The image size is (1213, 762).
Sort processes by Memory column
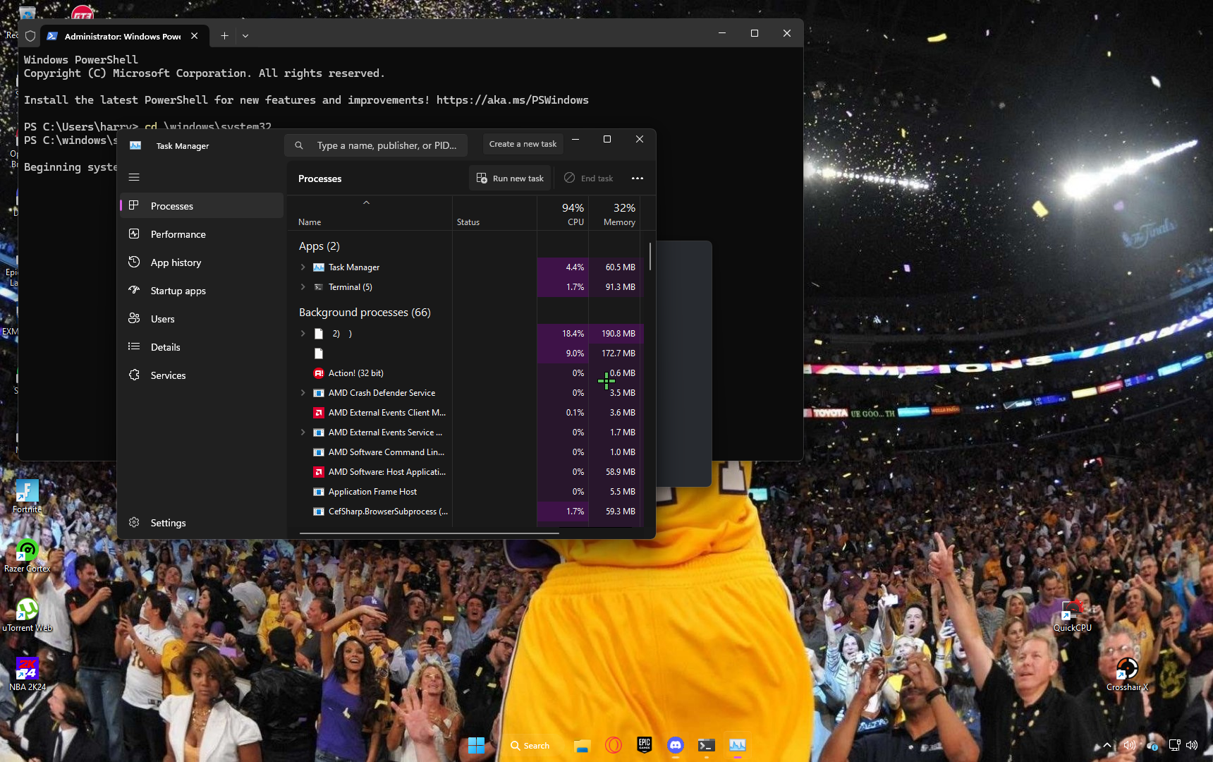click(615, 214)
